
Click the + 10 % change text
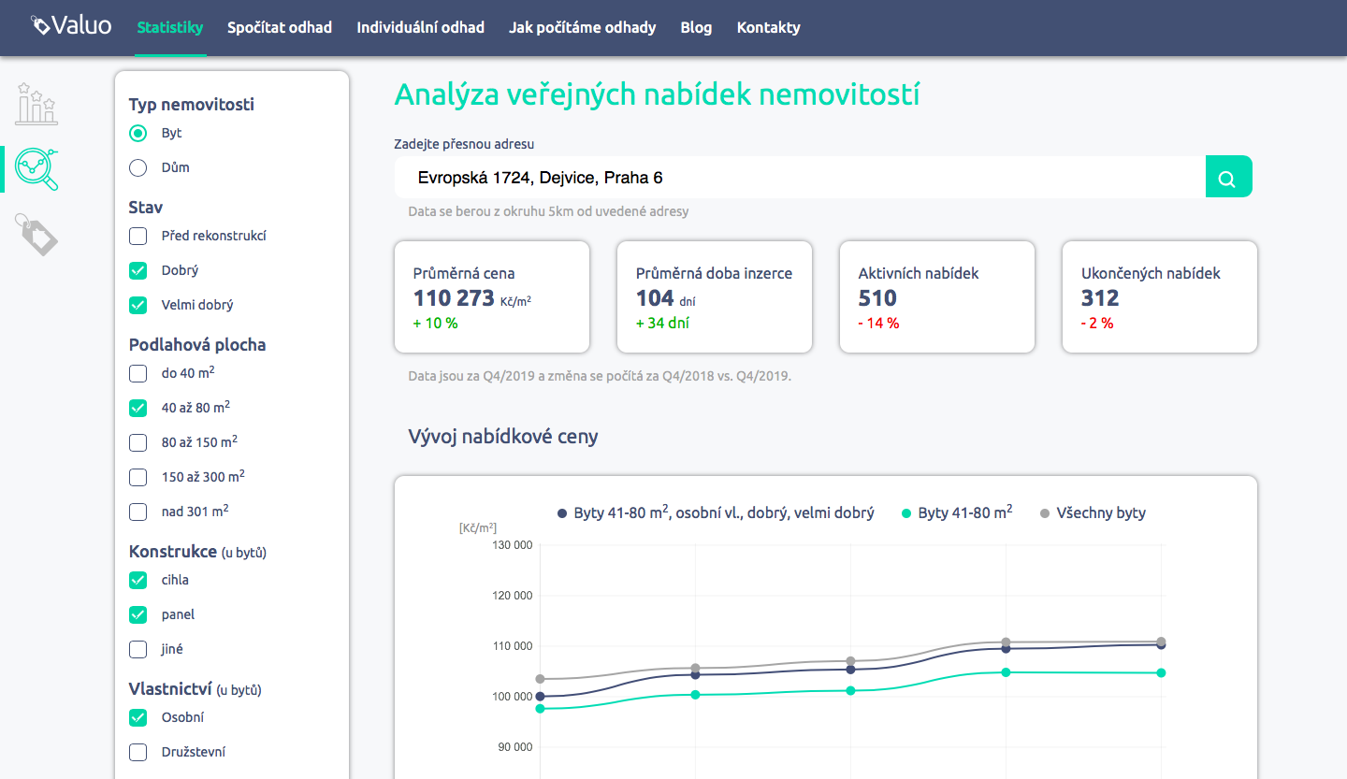[436, 324]
